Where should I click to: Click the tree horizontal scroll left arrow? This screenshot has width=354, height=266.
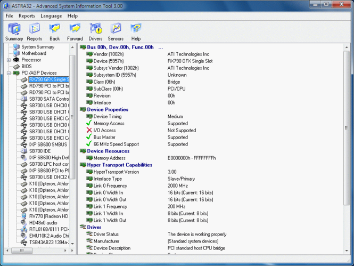pos(7,251)
